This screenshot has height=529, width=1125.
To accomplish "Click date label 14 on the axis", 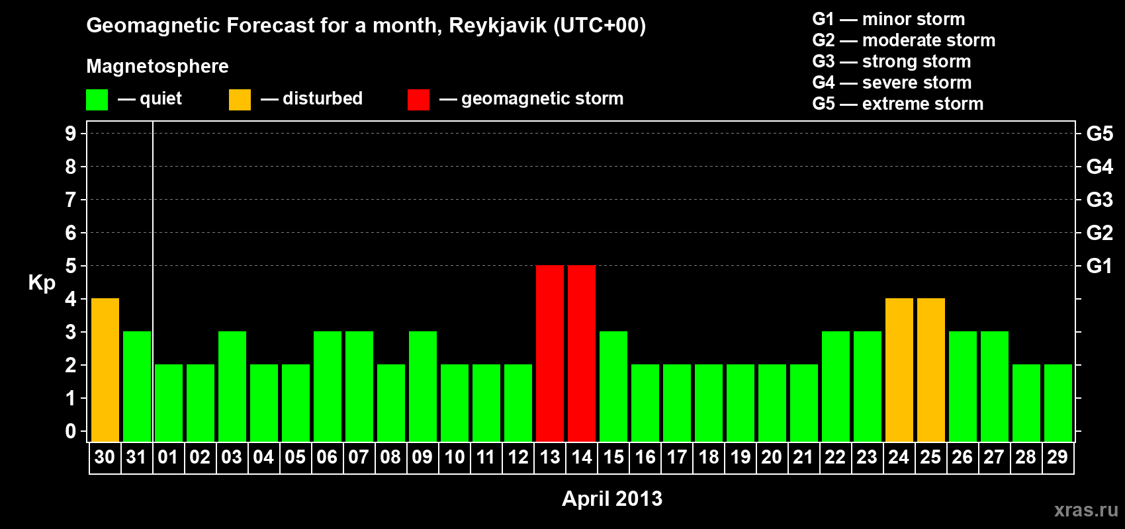I will click(x=582, y=457).
